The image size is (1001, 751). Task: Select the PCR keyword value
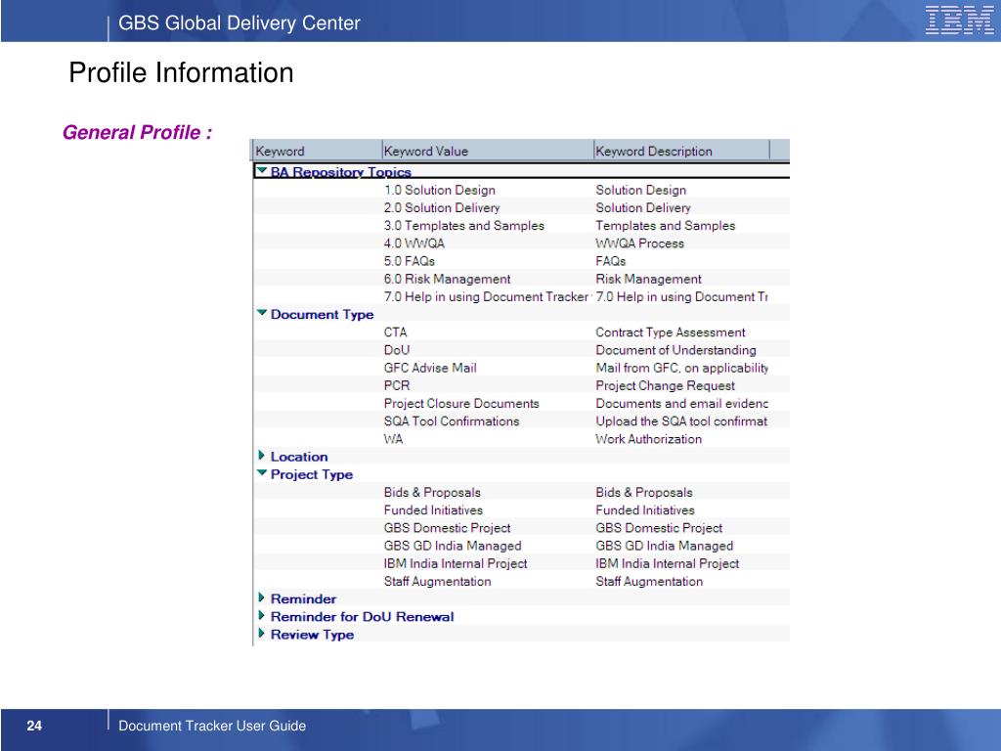click(397, 385)
